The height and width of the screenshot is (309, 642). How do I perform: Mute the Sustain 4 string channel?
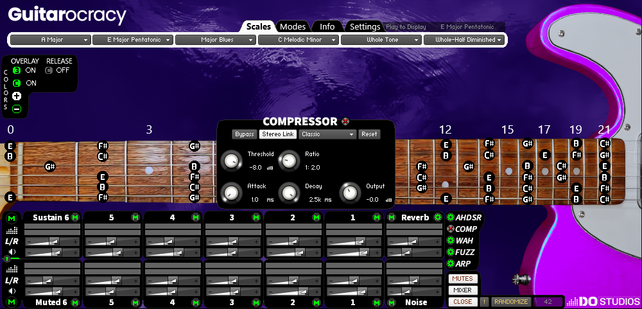(x=196, y=217)
